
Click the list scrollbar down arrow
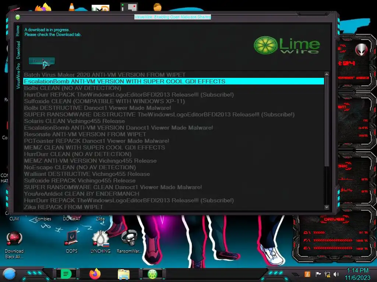pyautogui.click(x=327, y=207)
